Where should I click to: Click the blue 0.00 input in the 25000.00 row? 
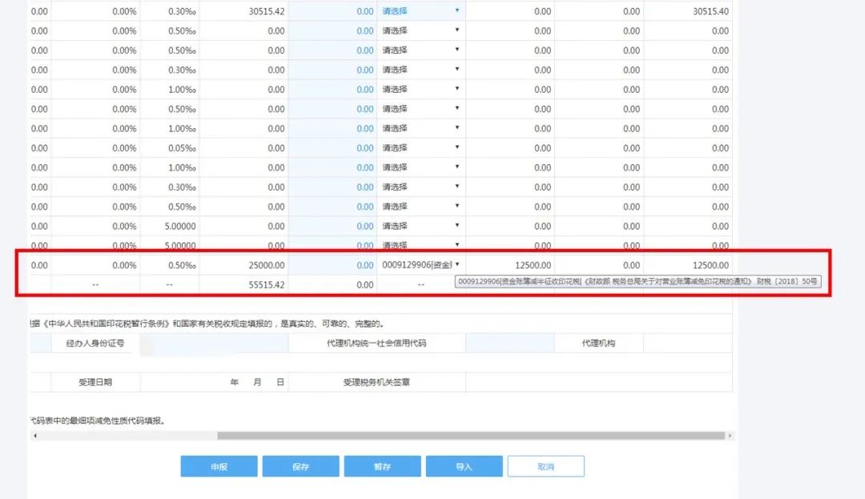pyautogui.click(x=332, y=265)
